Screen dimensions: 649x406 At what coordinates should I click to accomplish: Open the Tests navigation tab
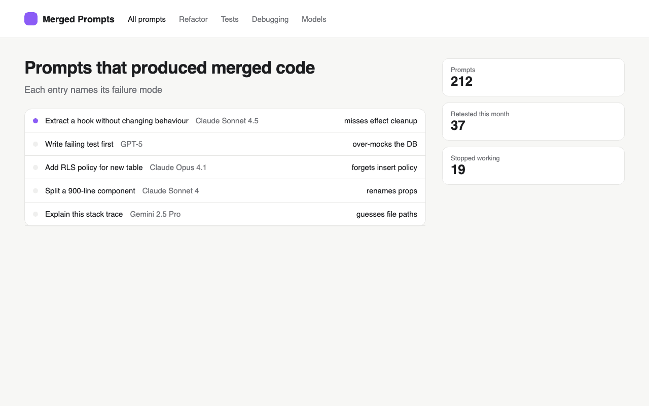(230, 19)
